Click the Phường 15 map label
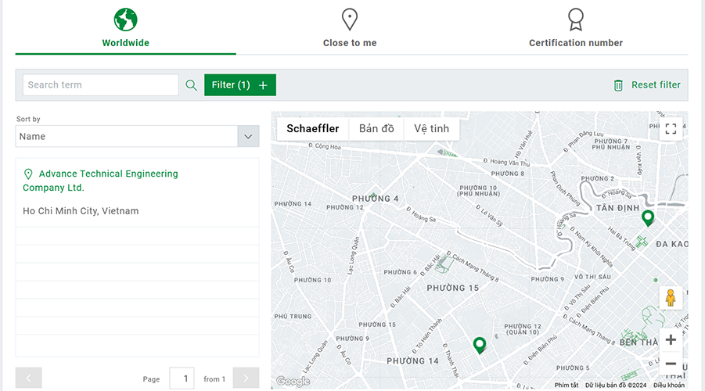 click(453, 288)
